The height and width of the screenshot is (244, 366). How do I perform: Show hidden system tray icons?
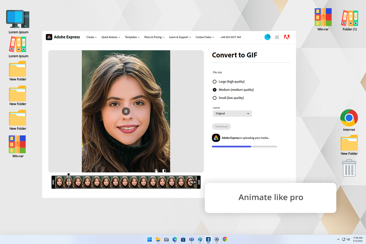point(338,239)
